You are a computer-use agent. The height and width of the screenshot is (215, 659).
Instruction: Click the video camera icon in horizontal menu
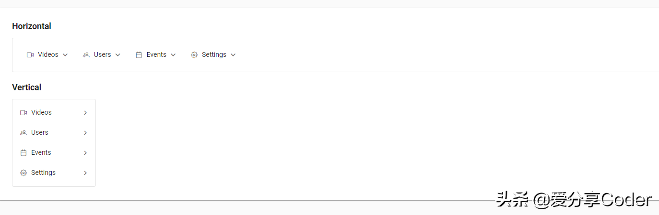(x=30, y=55)
